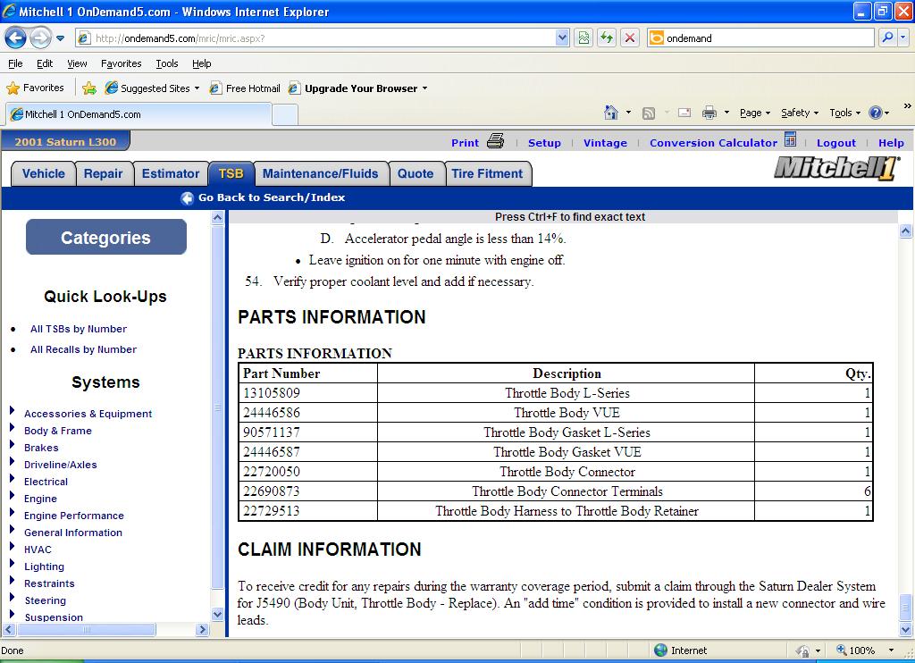Viewport: 915px width, 663px height.
Task: Click the Logout link
Action: [835, 143]
